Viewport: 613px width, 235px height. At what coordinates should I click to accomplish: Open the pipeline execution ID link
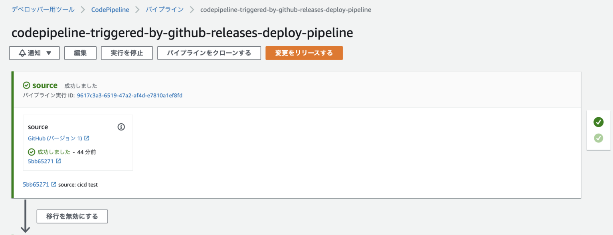coord(129,95)
